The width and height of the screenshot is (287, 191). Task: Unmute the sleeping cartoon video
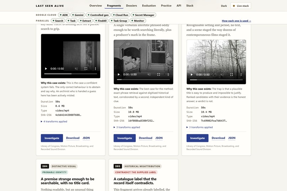[x=149, y=75]
